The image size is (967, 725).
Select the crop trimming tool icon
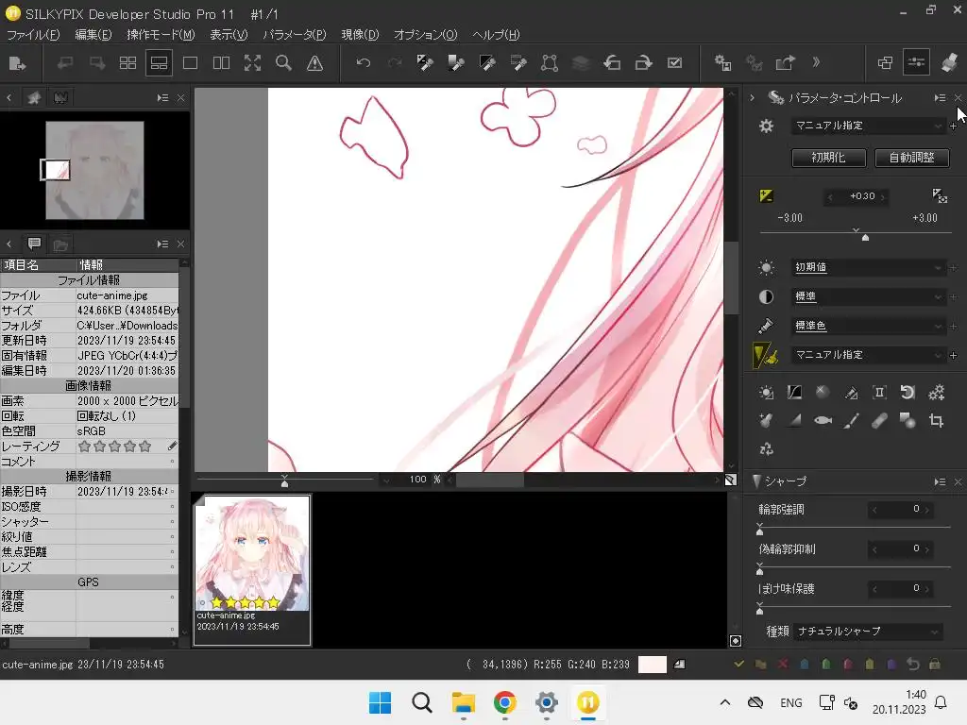click(x=936, y=420)
